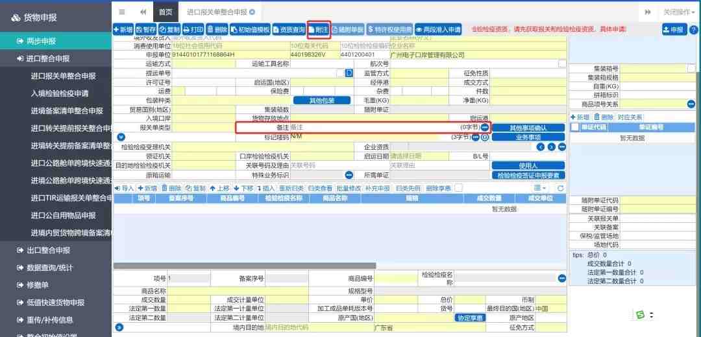The height and width of the screenshot is (337, 701).
Task: Open the column list dropdown in goods table
Action: [x=540, y=189]
